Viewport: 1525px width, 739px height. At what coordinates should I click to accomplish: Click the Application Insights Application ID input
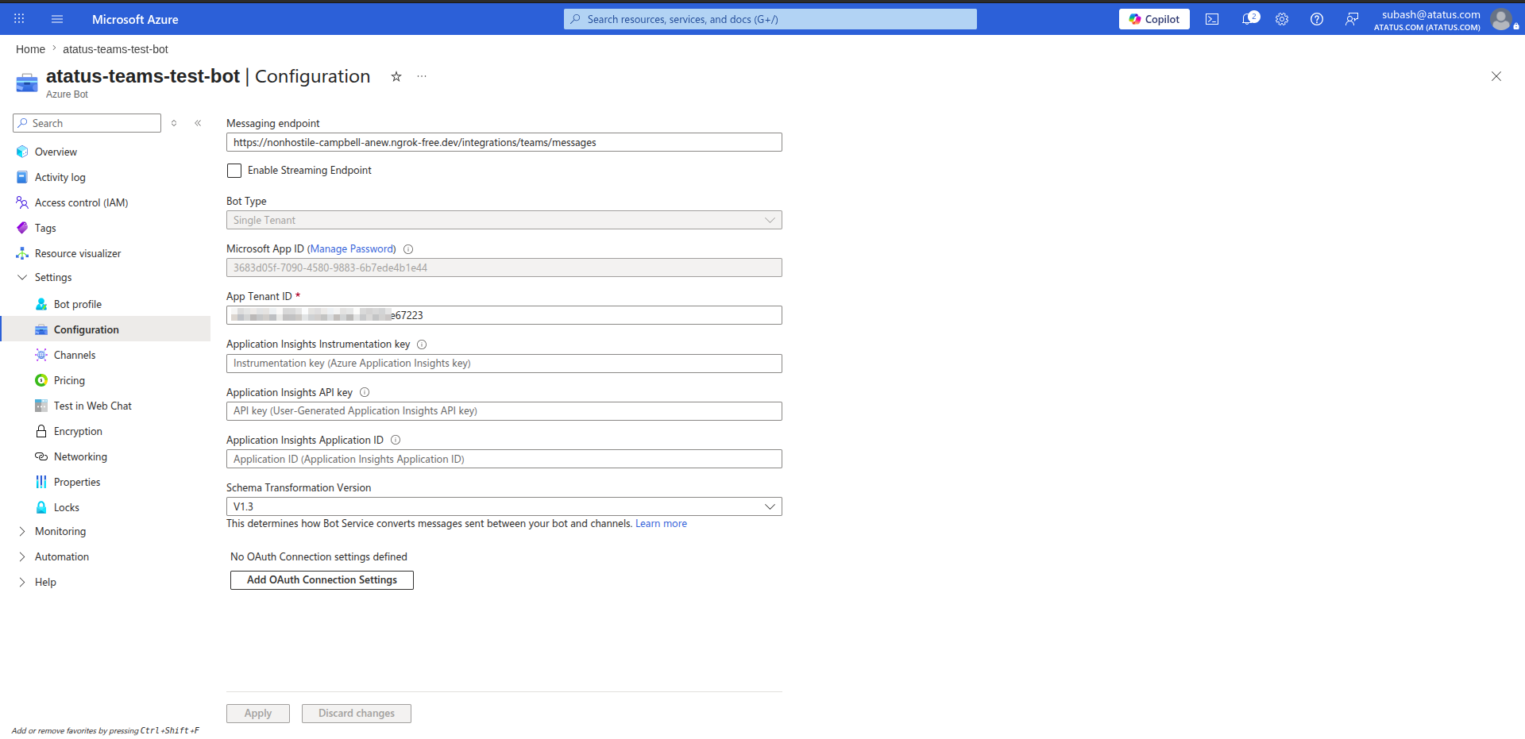pos(504,459)
